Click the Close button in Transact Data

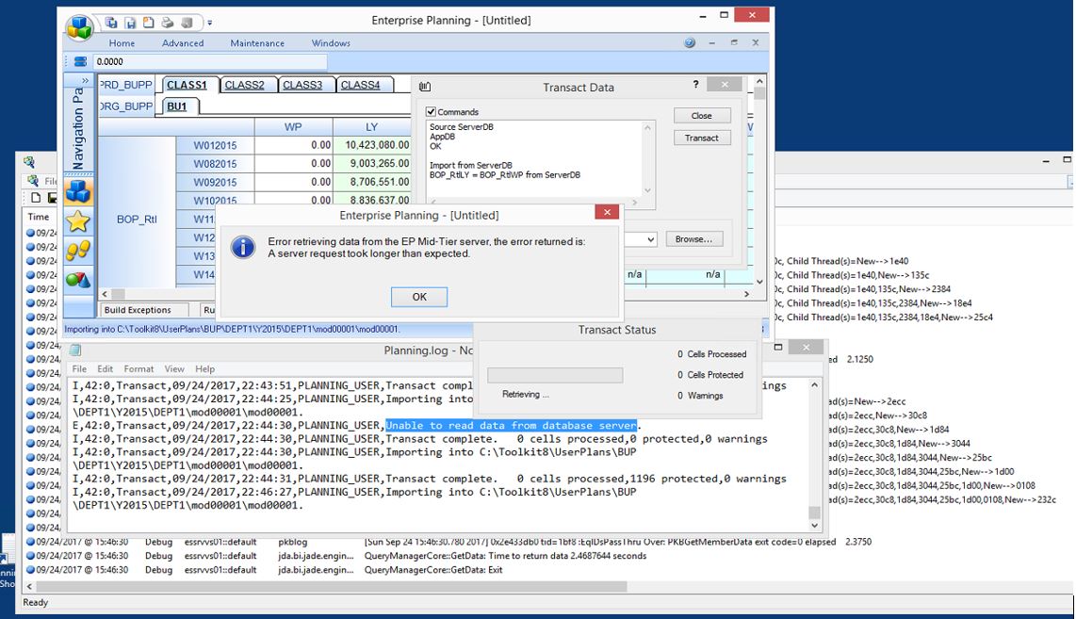point(701,115)
